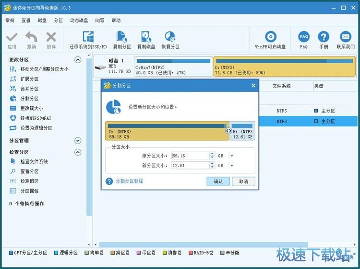360x269 pixels.
Task: Expand the 分区管理 section
Action: pyautogui.click(x=78, y=141)
